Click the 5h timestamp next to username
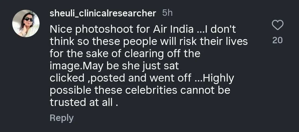 [167, 13]
